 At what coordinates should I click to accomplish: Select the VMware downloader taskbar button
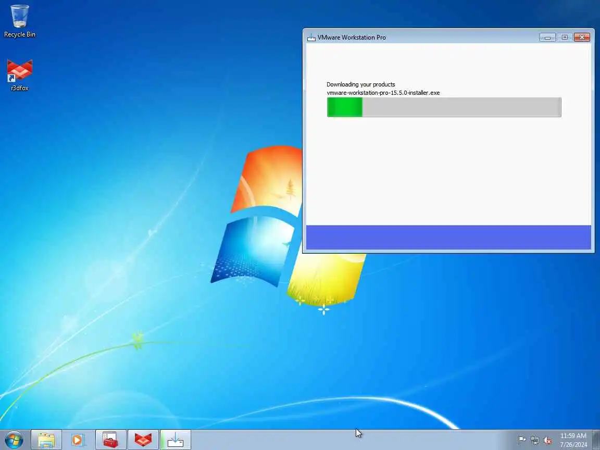point(175,440)
